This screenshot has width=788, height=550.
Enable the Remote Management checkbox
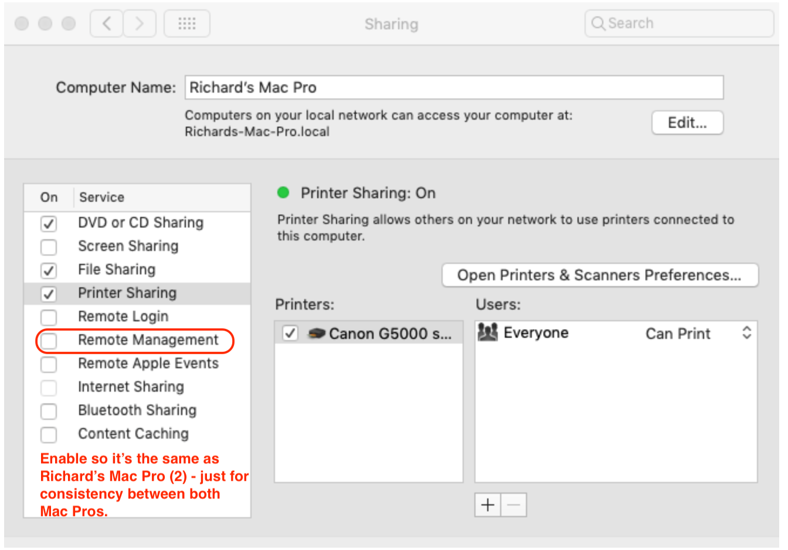[x=49, y=341]
